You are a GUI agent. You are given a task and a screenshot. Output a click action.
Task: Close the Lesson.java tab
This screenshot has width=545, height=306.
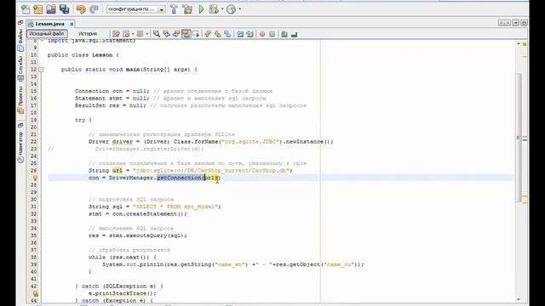coord(72,24)
